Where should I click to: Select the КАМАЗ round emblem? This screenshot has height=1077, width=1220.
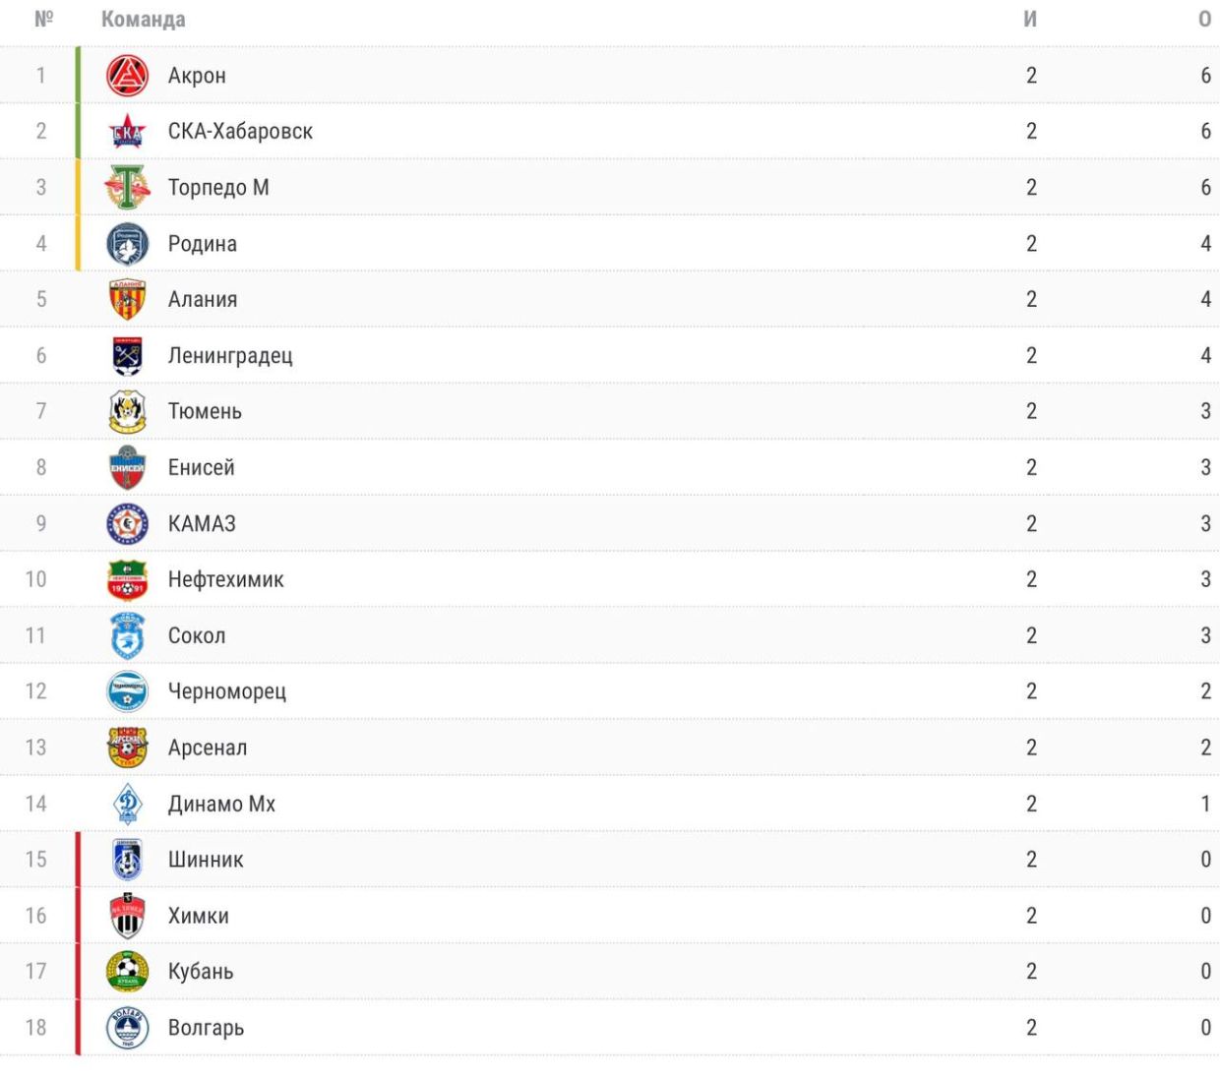coord(127,524)
